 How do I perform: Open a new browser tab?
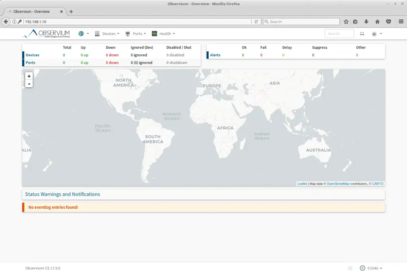[71, 12]
